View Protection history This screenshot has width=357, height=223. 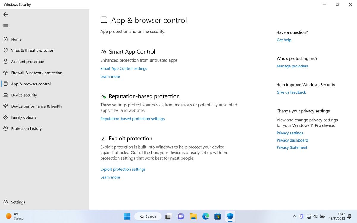[x=26, y=128]
